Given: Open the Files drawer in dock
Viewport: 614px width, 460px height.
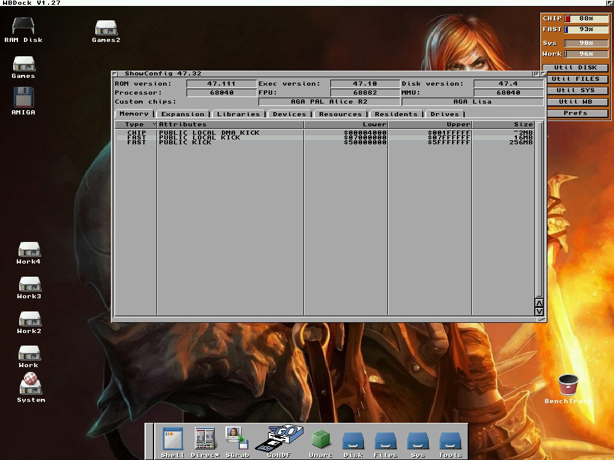Looking at the screenshot, I should 386,444.
